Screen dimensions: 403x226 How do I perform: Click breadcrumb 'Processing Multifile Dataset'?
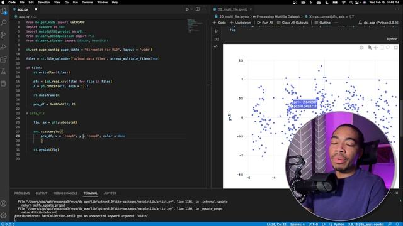(x=278, y=16)
